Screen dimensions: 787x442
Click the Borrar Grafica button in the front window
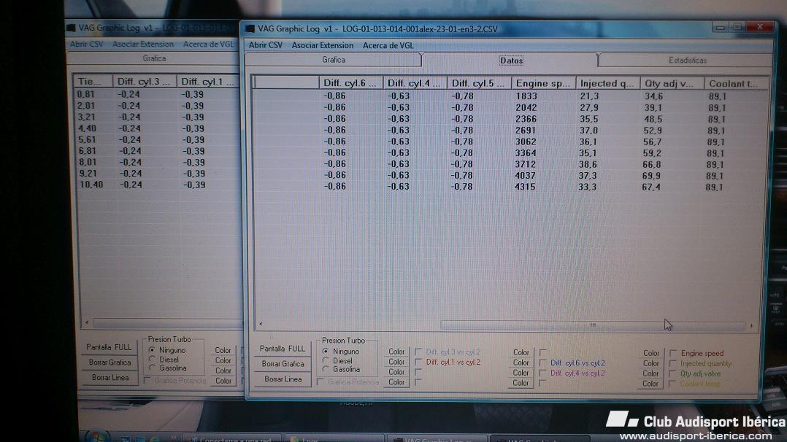coord(283,364)
